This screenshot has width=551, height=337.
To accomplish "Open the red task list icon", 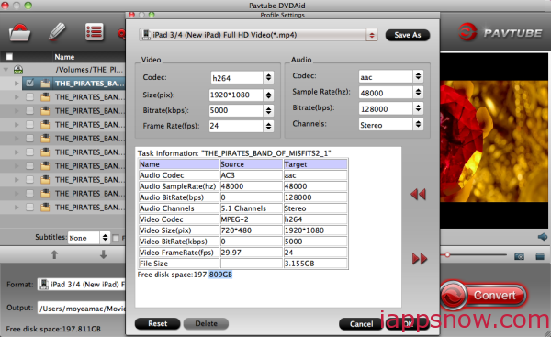I will [x=95, y=32].
